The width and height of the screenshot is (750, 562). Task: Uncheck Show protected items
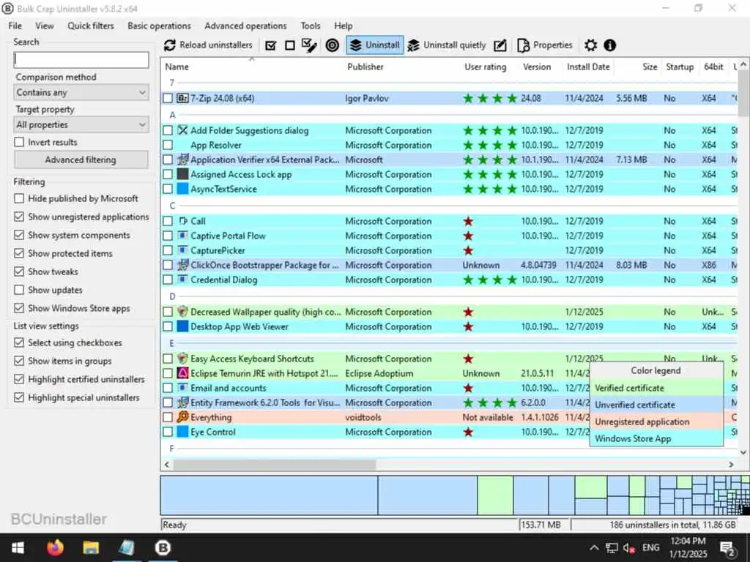(19, 253)
